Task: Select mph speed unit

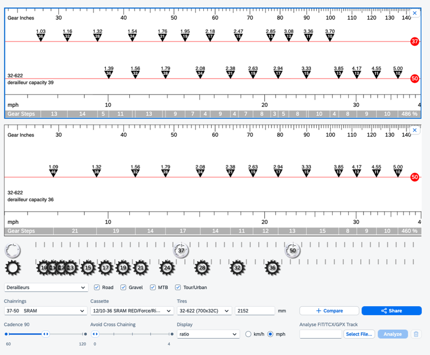Action: [270, 334]
